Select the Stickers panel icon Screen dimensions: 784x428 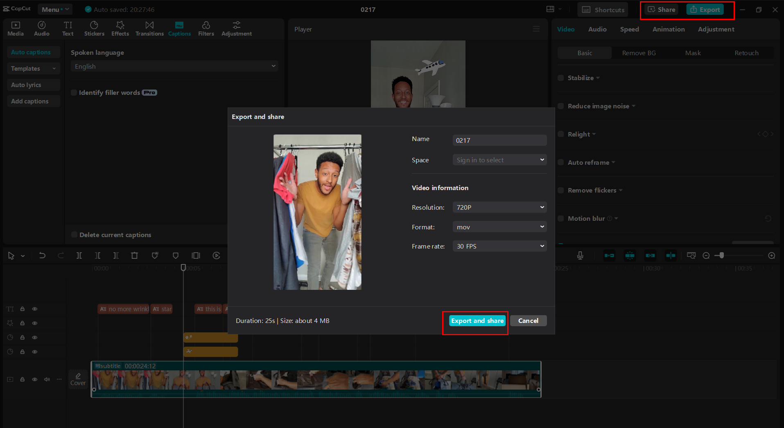[x=94, y=28]
